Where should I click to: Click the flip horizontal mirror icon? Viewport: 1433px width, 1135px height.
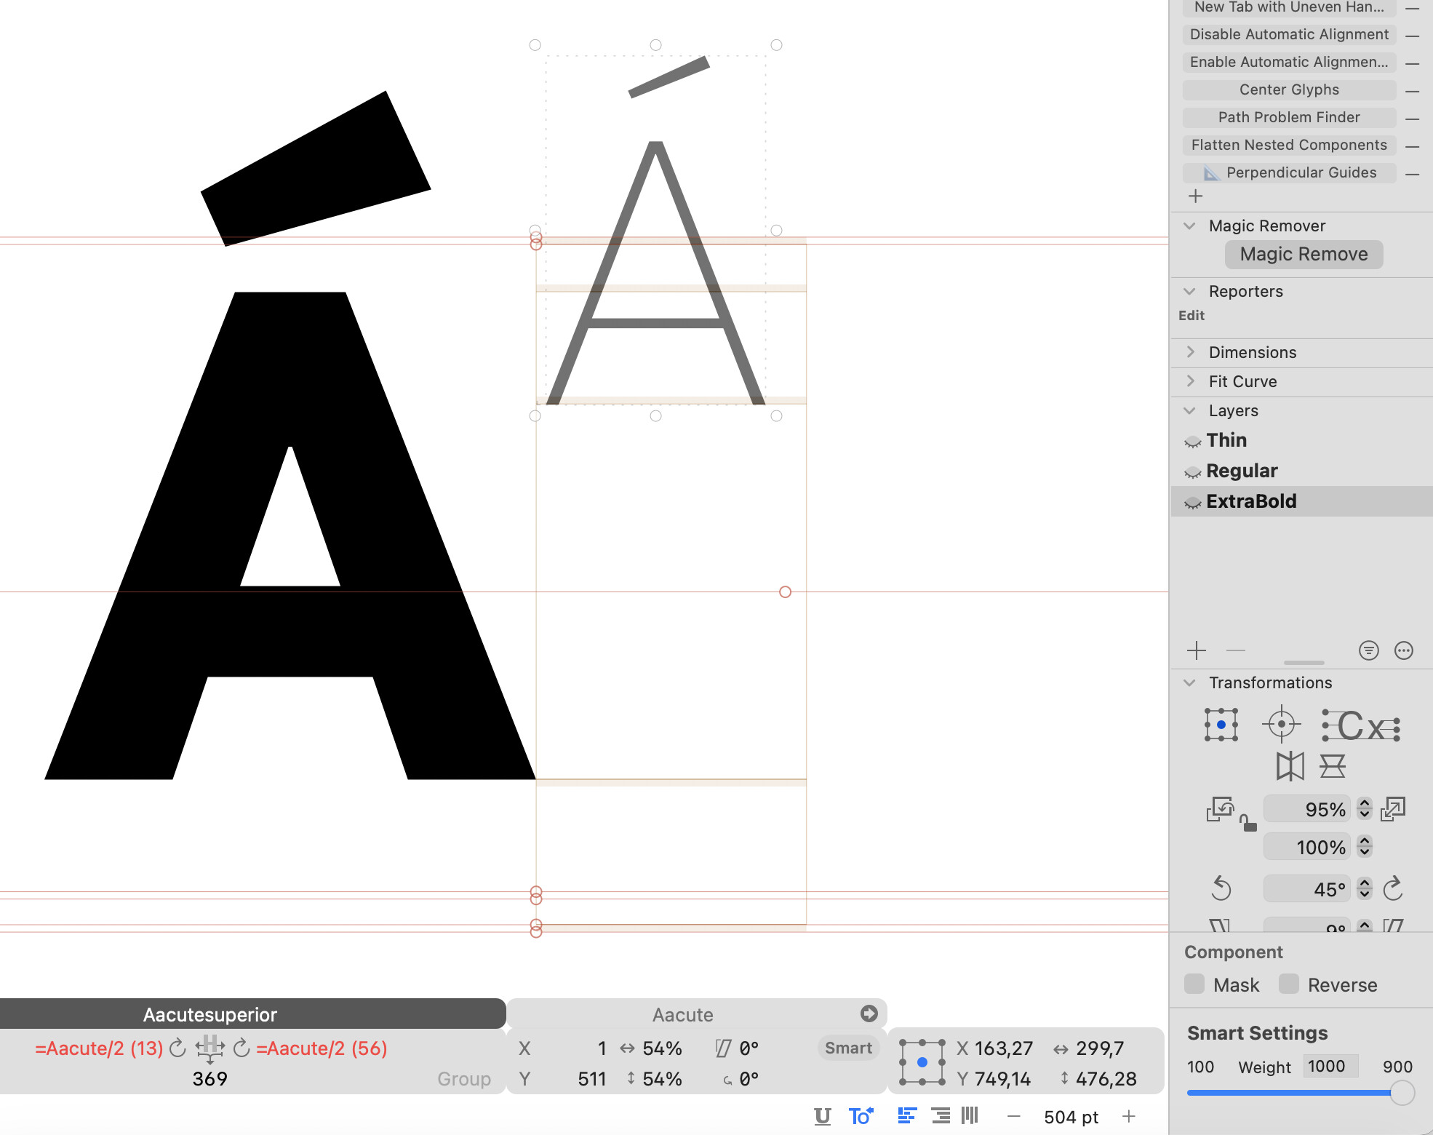click(1290, 766)
